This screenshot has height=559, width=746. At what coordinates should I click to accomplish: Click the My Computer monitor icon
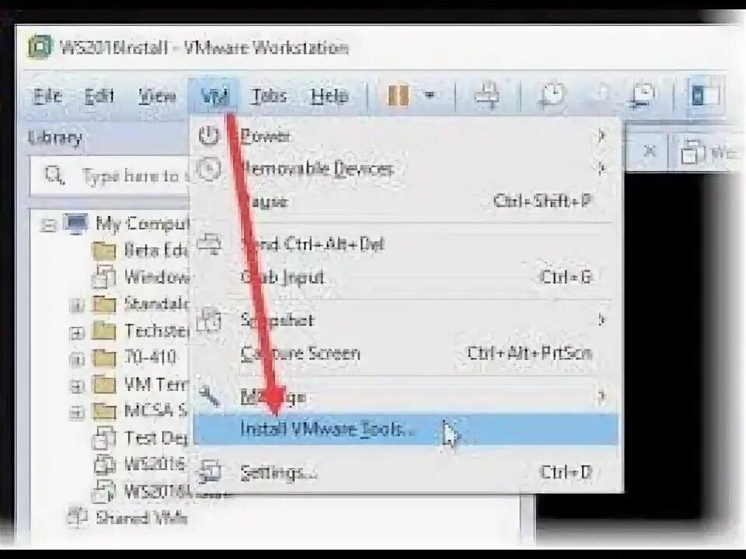point(77,224)
